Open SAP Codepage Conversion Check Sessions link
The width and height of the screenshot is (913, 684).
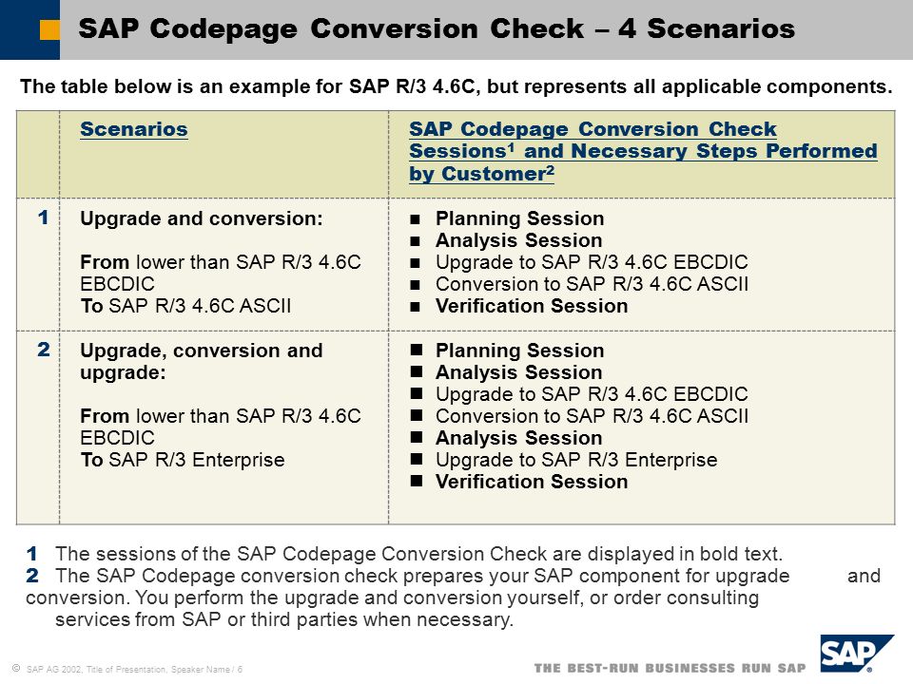tap(643, 151)
